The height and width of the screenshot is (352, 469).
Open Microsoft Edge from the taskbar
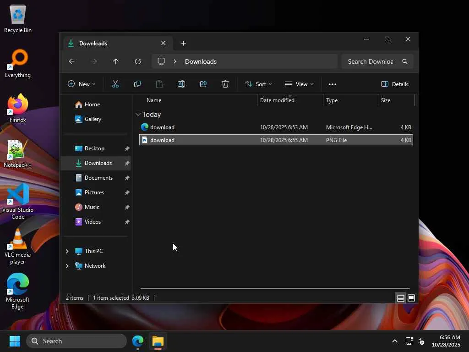(138, 341)
